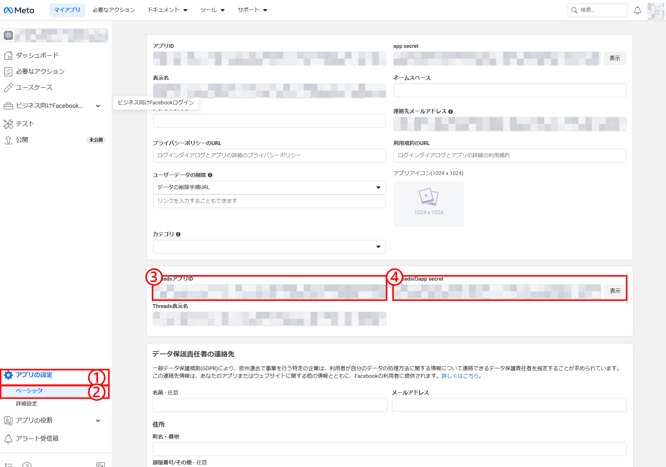The height and width of the screenshot is (467, 666).
Task: Click the house icon for ダッシュボード
Action: coord(8,55)
